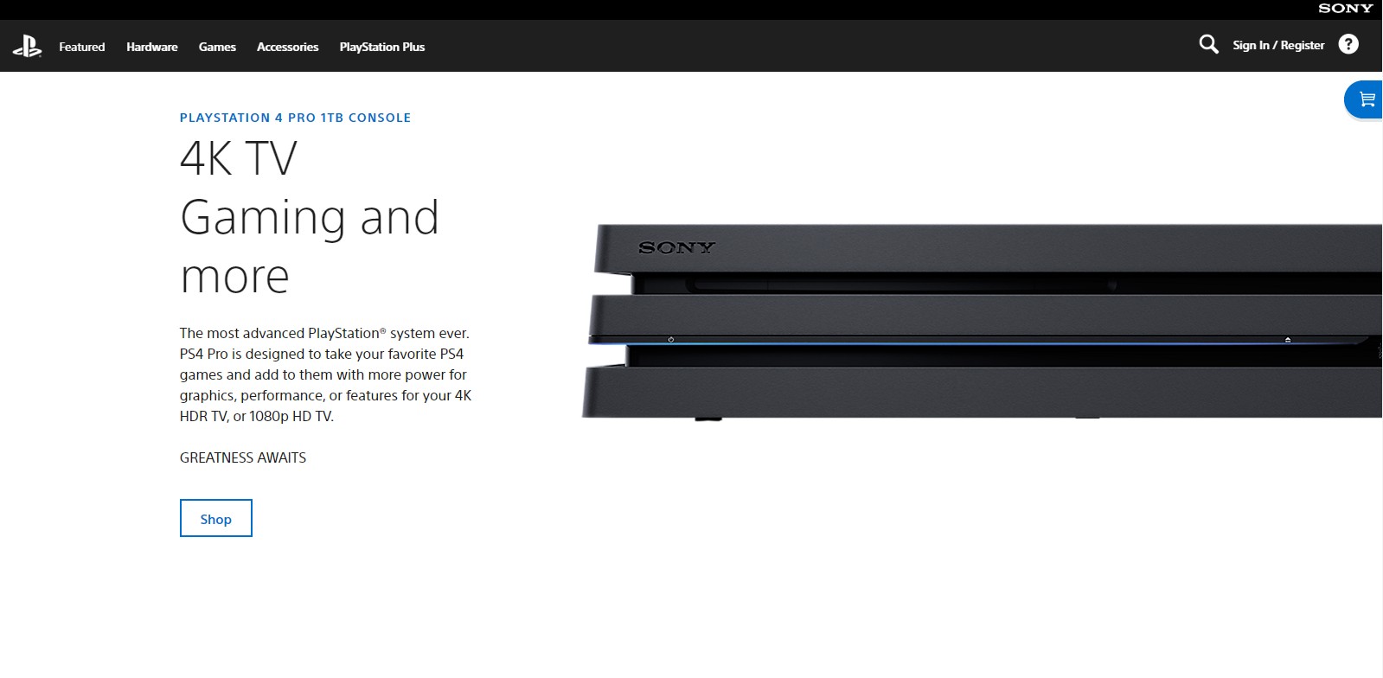Viewport: 1383px width, 678px height.
Task: Go to PlayStation Plus
Action: click(x=382, y=47)
